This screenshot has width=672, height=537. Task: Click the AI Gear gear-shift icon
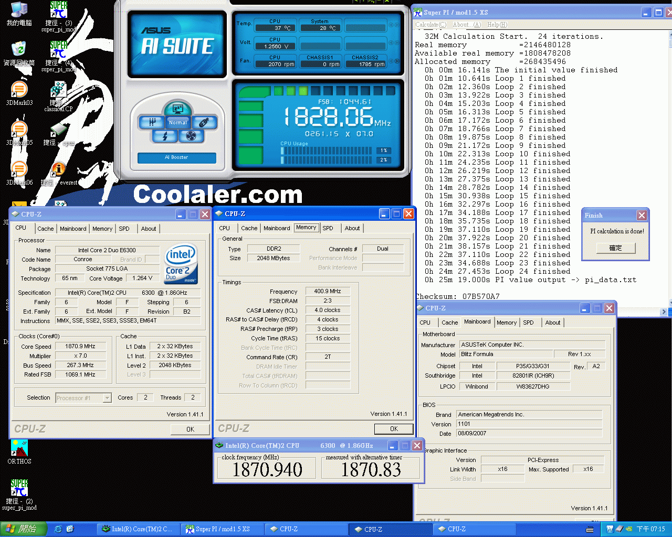152,122
